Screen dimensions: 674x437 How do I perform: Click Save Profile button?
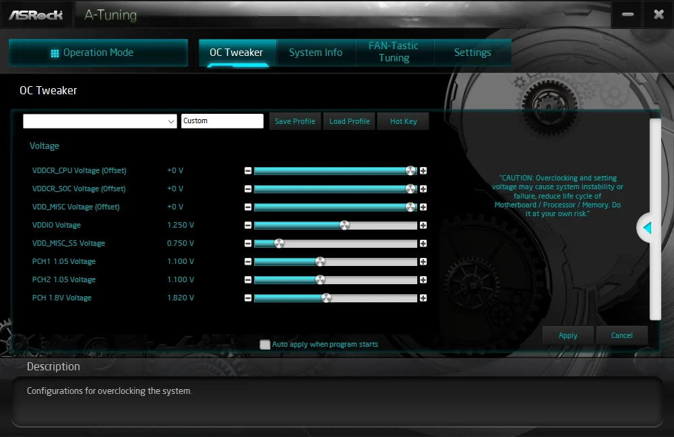pyautogui.click(x=295, y=121)
